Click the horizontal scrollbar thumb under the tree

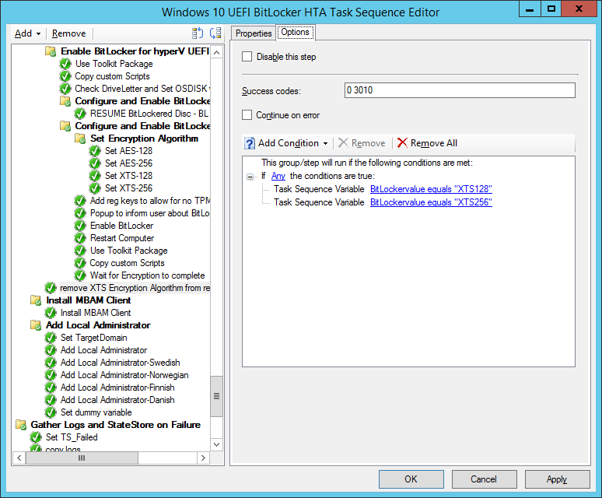coord(82,458)
